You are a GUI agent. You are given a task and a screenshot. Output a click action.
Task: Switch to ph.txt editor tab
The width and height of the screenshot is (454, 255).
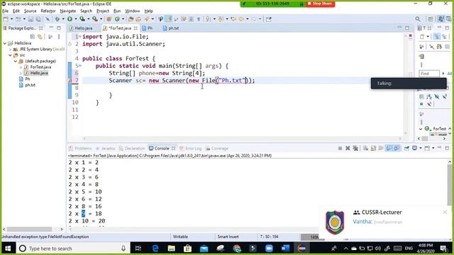click(x=171, y=28)
